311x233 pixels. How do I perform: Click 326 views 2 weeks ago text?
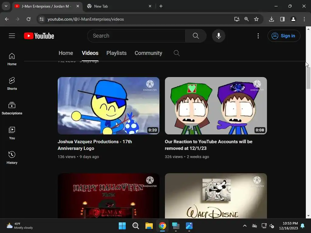(187, 157)
